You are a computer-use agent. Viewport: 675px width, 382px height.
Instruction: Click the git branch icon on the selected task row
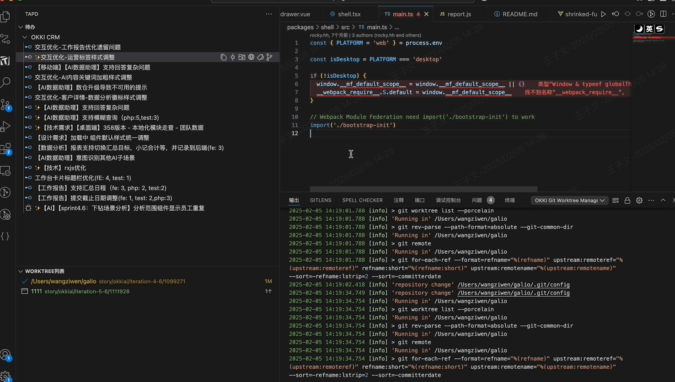[x=269, y=57]
